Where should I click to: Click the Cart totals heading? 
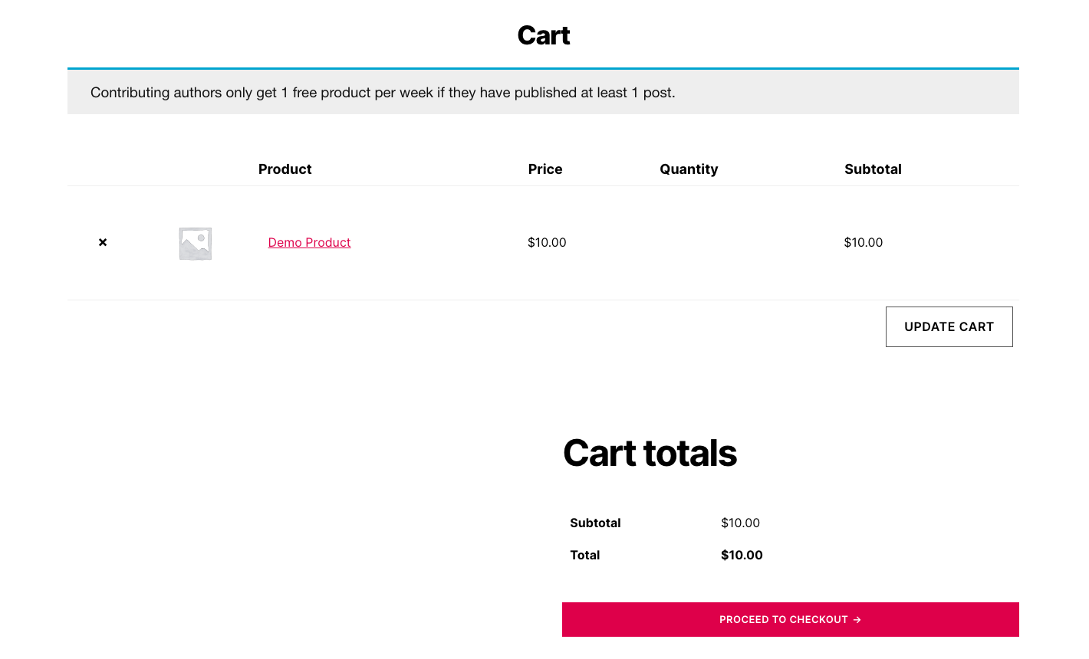pos(650,453)
